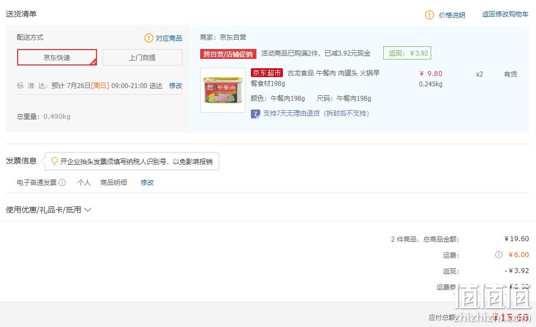
Task: Click the 7-day return icon
Action: [255, 113]
